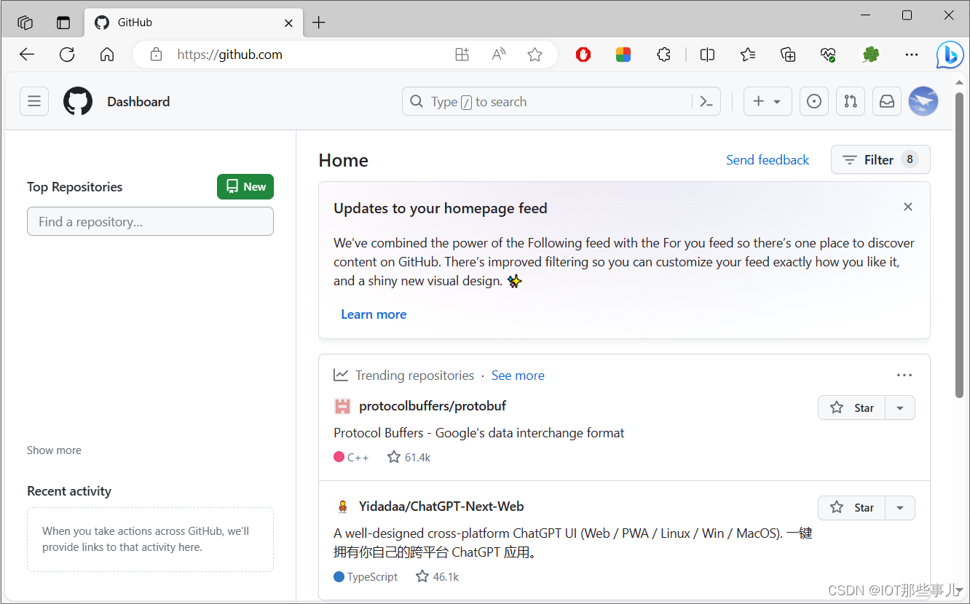Open the apps available icon in address bar
This screenshot has height=604, width=970.
[462, 55]
